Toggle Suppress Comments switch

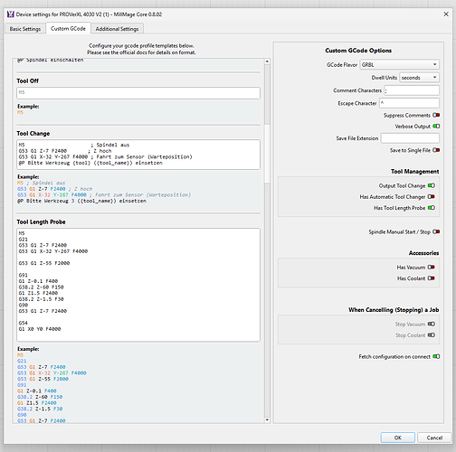point(436,115)
